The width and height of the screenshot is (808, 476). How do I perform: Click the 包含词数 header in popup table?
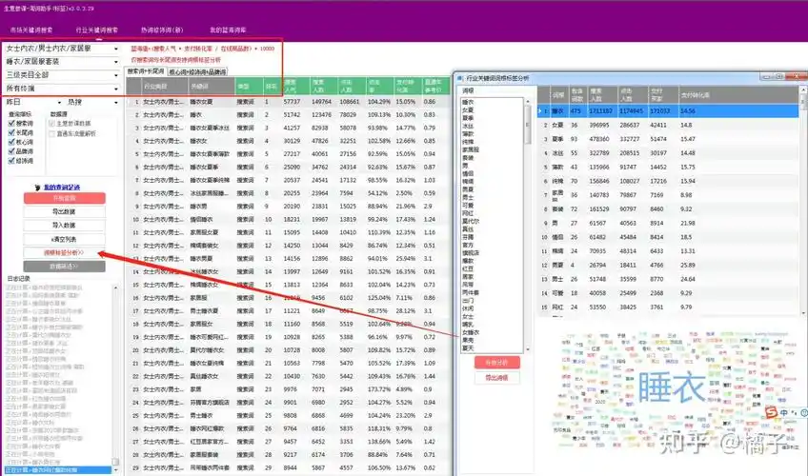[x=577, y=95]
